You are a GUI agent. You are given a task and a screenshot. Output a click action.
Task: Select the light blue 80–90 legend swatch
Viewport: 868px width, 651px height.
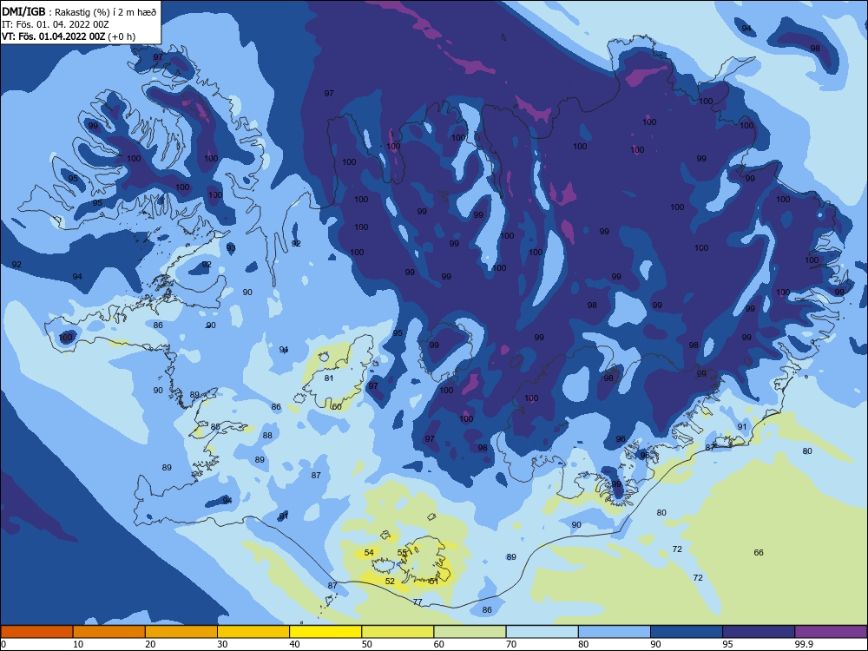click(615, 632)
